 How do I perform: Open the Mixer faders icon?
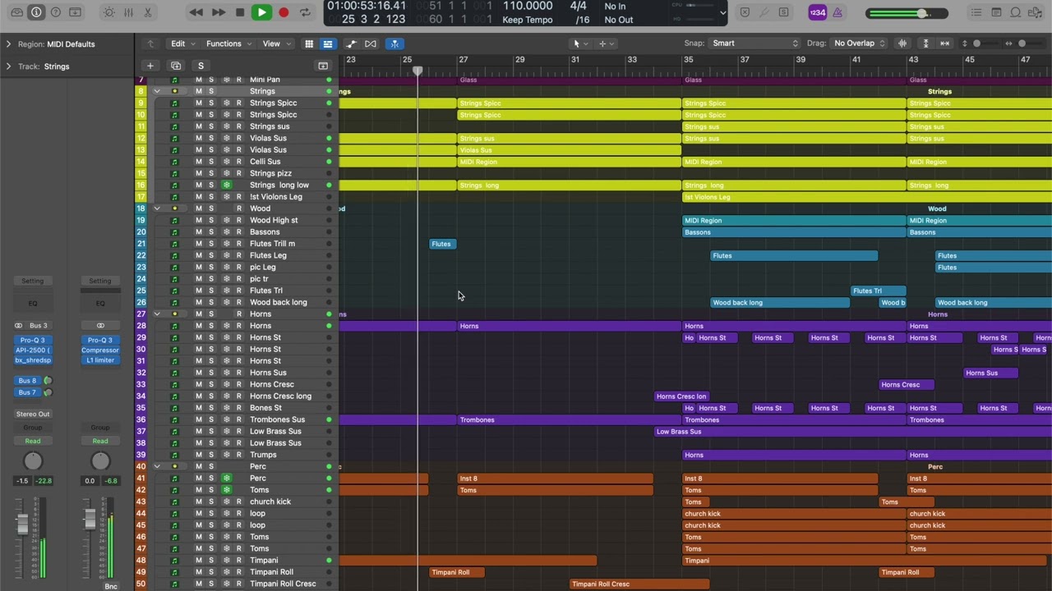pos(128,12)
